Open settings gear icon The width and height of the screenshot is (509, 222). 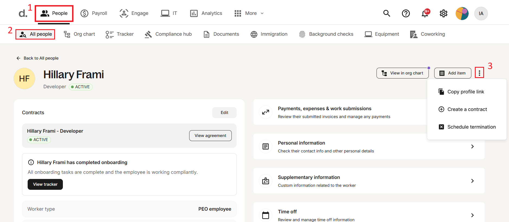coord(443,13)
